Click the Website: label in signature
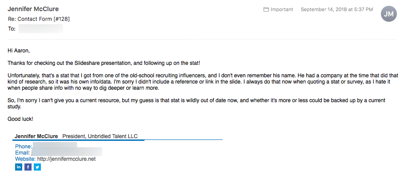Viewport: 404px width, 179px height. (x=25, y=159)
